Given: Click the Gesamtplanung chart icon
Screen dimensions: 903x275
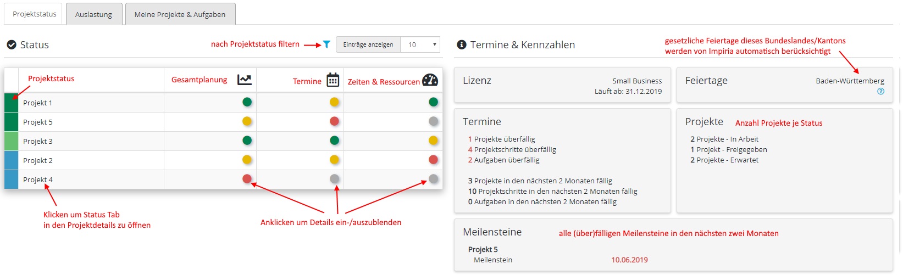Looking at the screenshot, I should click(245, 80).
